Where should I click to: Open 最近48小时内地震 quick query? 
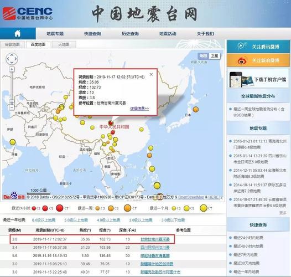click(248, 246)
